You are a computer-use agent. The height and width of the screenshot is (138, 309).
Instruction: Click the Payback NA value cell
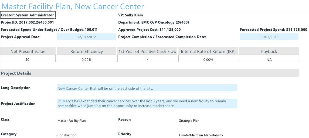[269, 60]
